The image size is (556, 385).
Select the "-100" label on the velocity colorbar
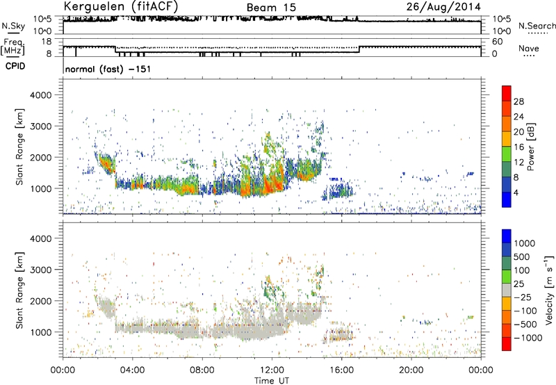525,311
